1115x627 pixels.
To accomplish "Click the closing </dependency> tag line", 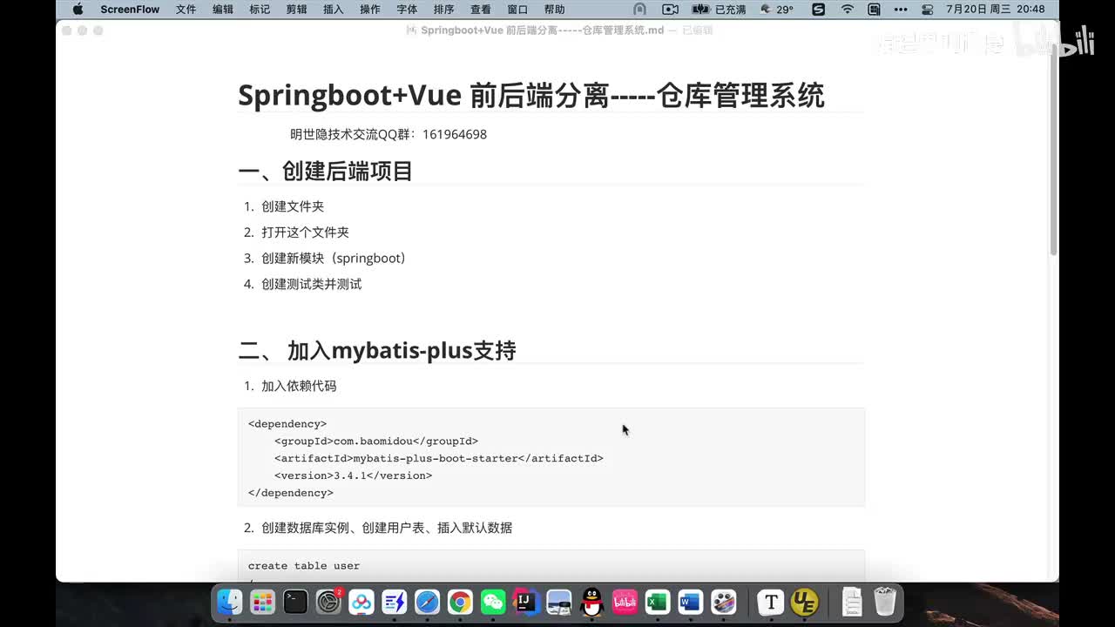I will (291, 493).
